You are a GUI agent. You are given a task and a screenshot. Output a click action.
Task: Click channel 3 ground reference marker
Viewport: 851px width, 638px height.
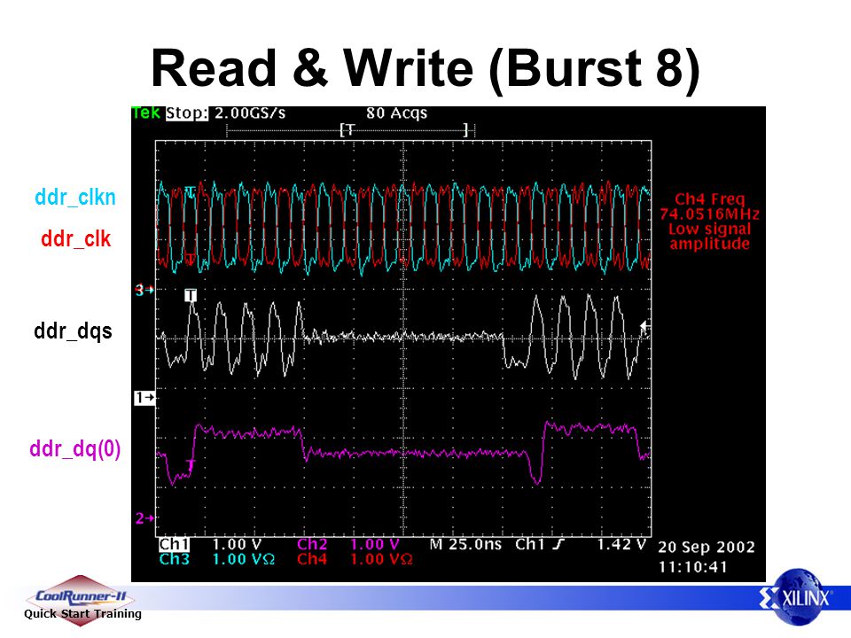click(x=144, y=291)
